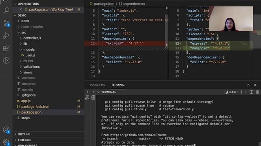Open the Accounts menu icon

[7, 130]
